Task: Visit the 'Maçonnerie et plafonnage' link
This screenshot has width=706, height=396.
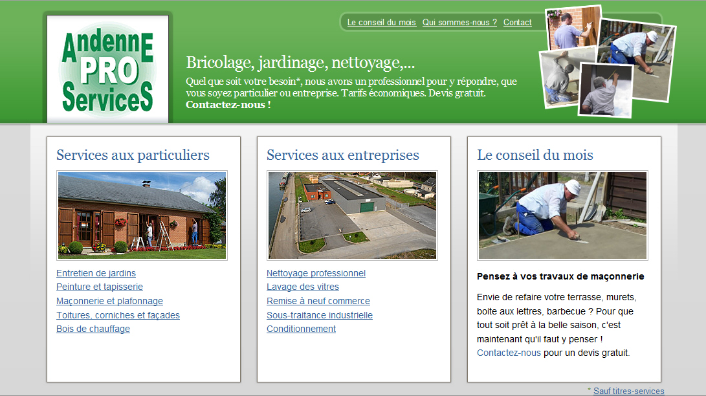Action: [x=109, y=301]
